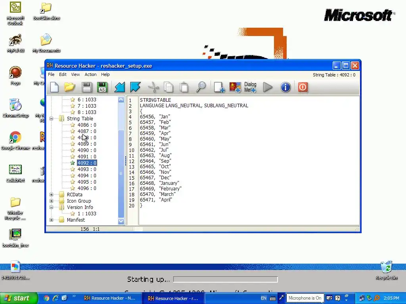Click the Paste clipboard icon

click(x=184, y=87)
